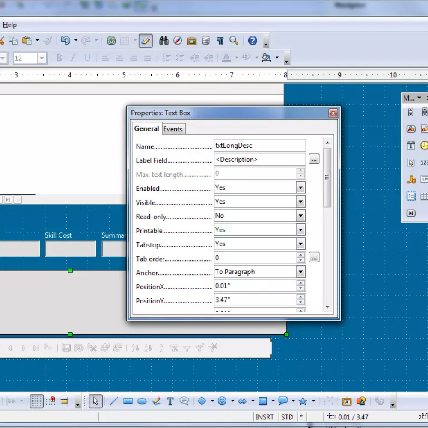
Task: Click the Currency Field coins icon
Action: click(411, 179)
